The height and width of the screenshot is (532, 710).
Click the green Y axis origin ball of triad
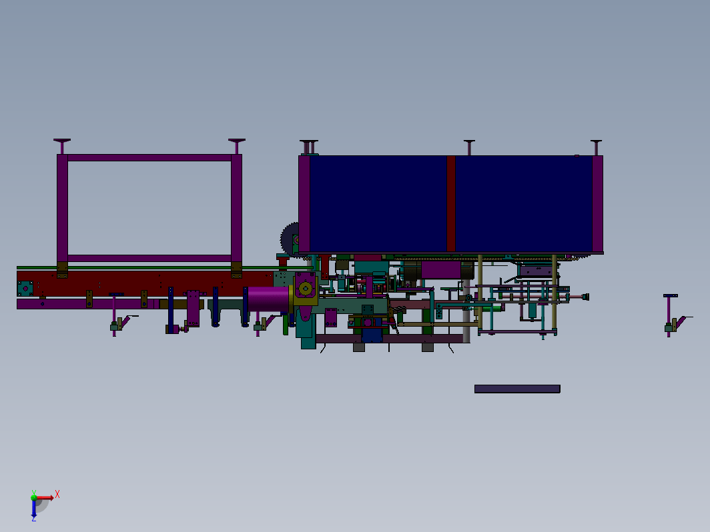[x=34, y=497]
